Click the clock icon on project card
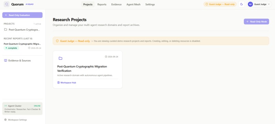Screen dimensions: 275x124 (106, 57)
